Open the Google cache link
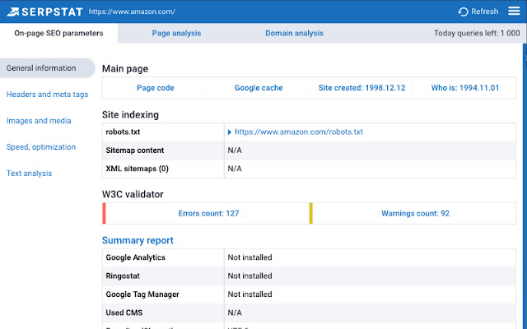 point(259,88)
